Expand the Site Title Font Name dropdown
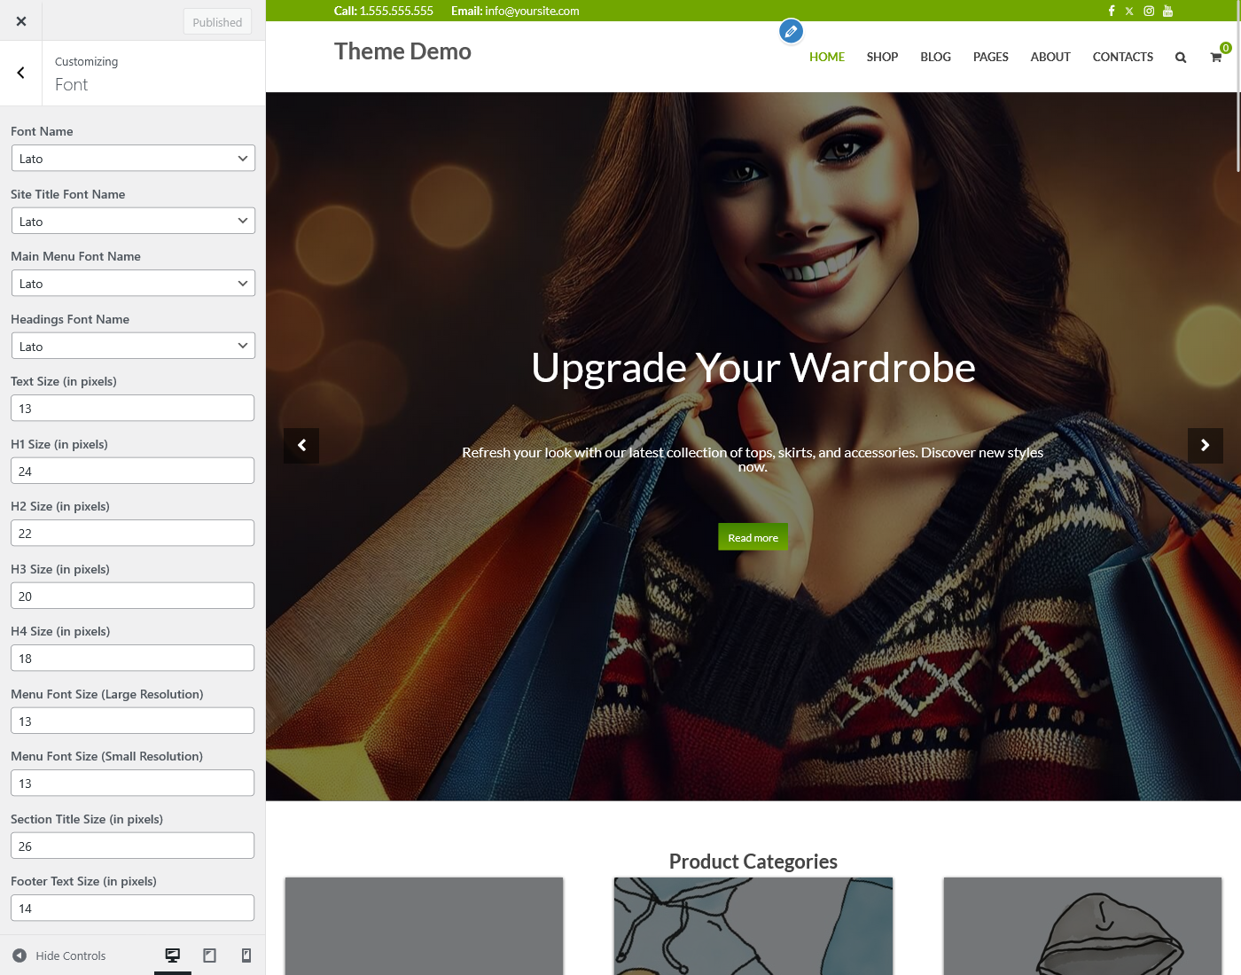The width and height of the screenshot is (1241, 975). click(133, 222)
